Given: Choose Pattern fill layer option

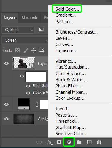Looking at the screenshot, I should point(64,22).
